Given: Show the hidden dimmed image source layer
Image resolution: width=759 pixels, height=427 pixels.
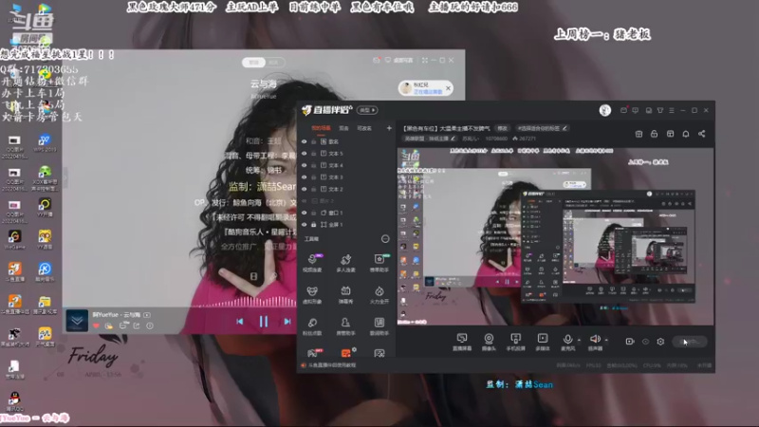Looking at the screenshot, I should point(304,201).
